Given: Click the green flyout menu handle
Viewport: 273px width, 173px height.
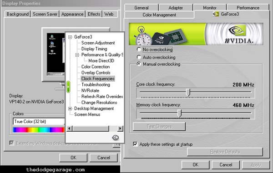Looking at the screenshot, I should tap(68, 87).
